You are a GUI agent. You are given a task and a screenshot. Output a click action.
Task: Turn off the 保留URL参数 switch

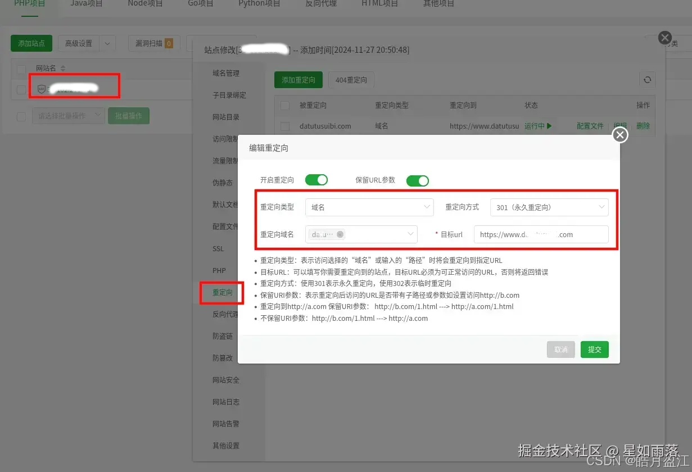(x=417, y=180)
